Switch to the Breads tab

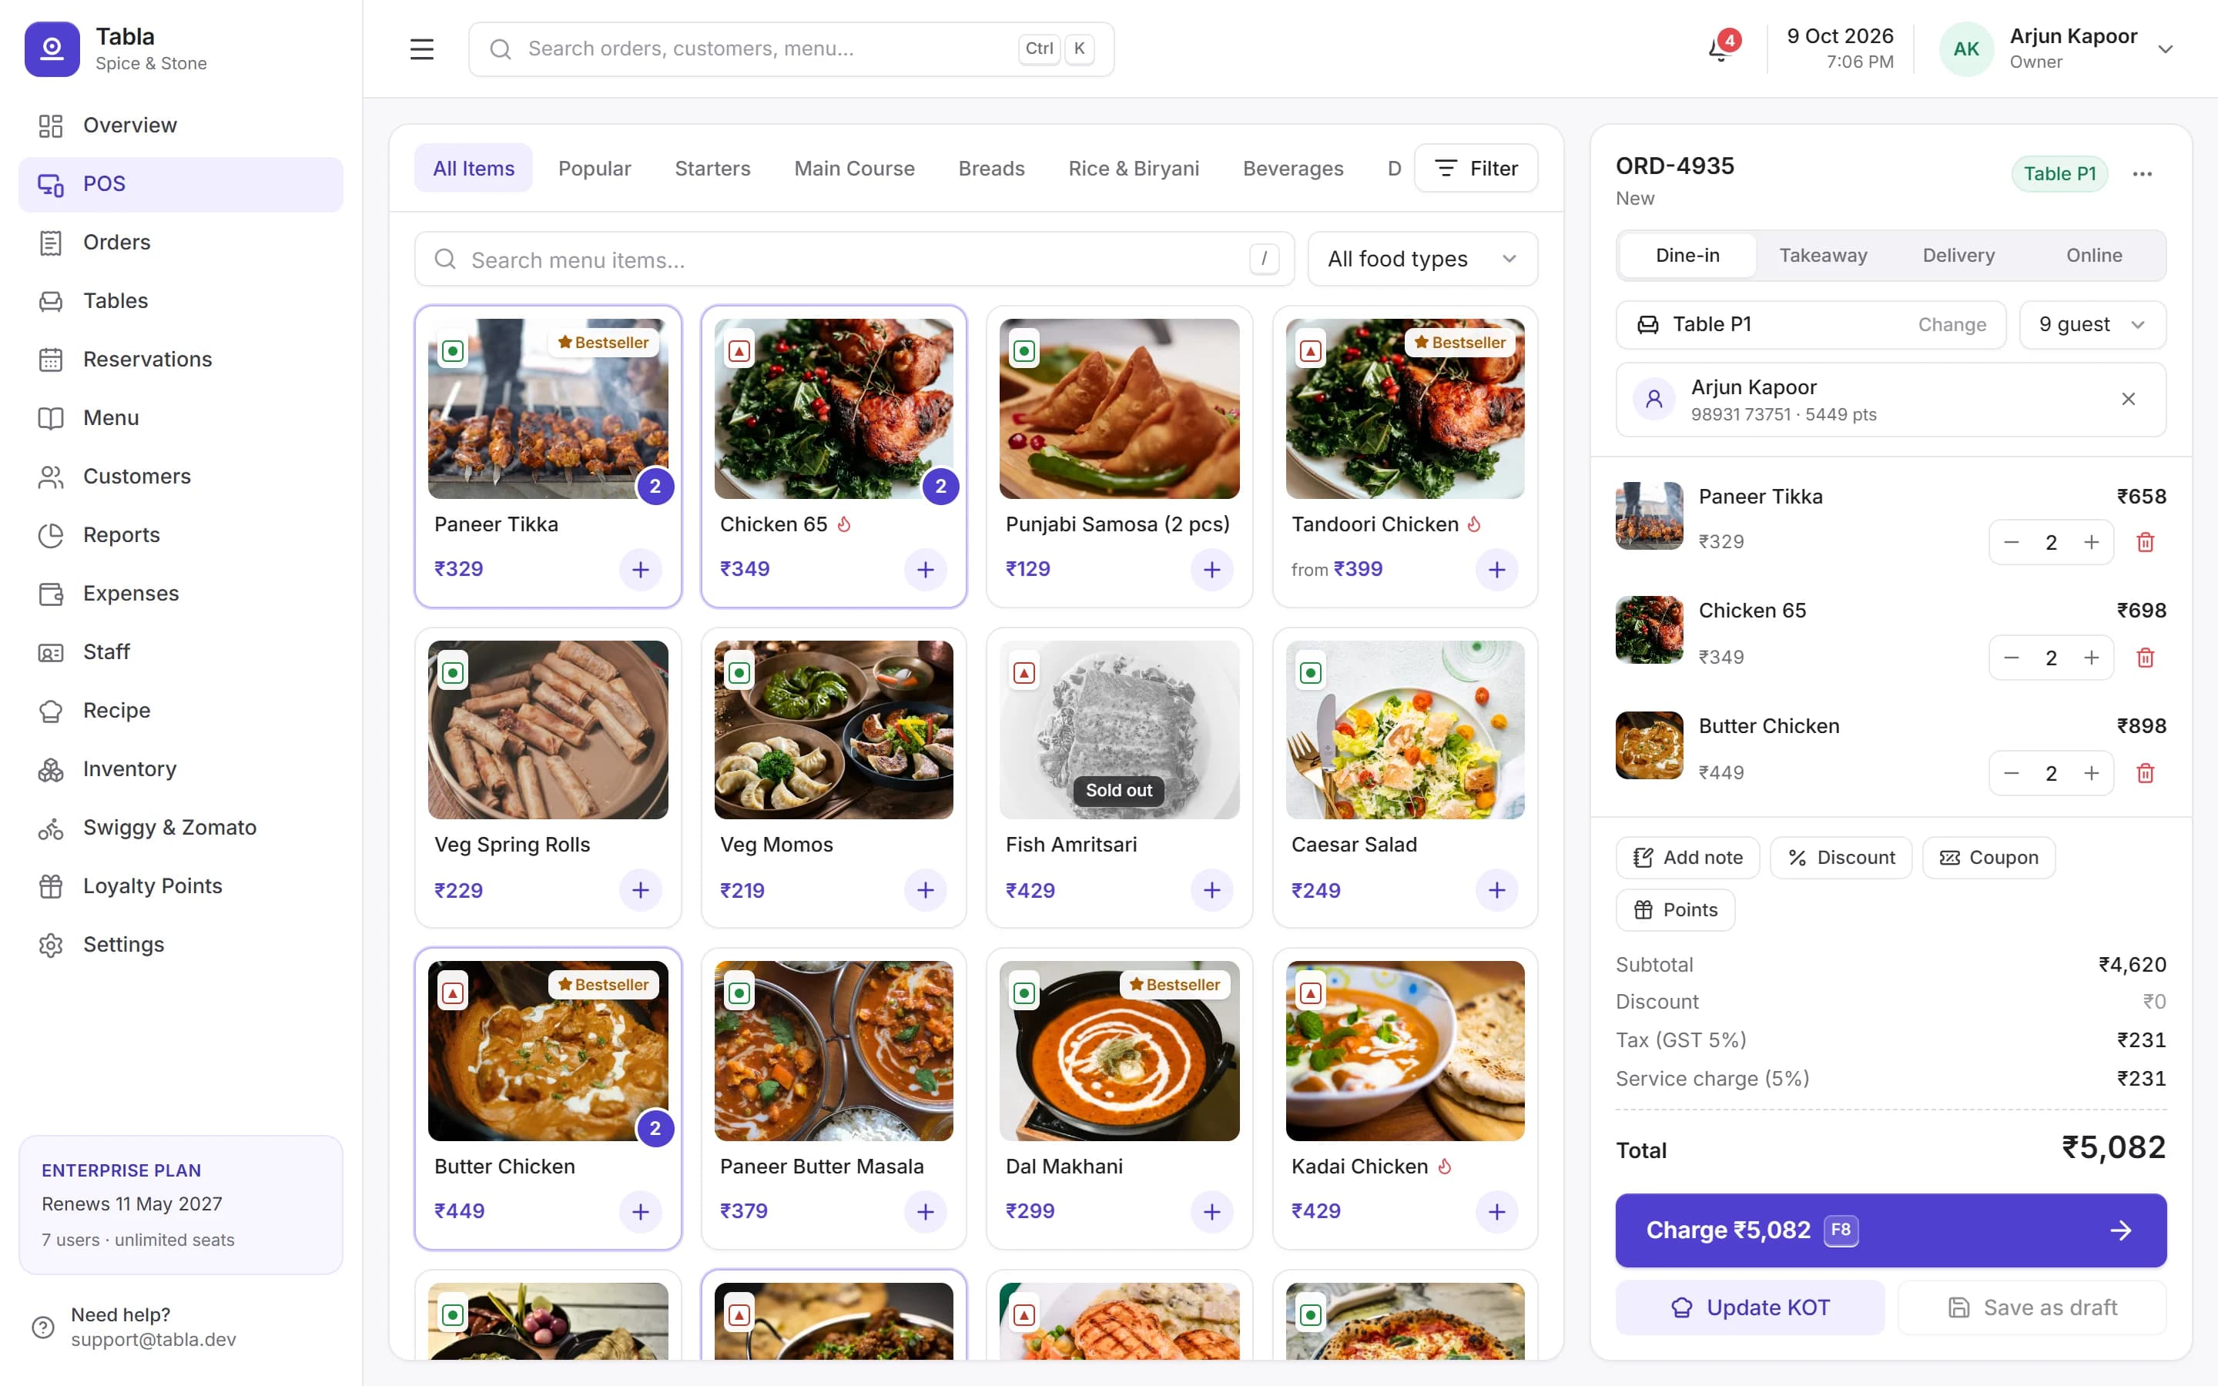[x=992, y=169]
